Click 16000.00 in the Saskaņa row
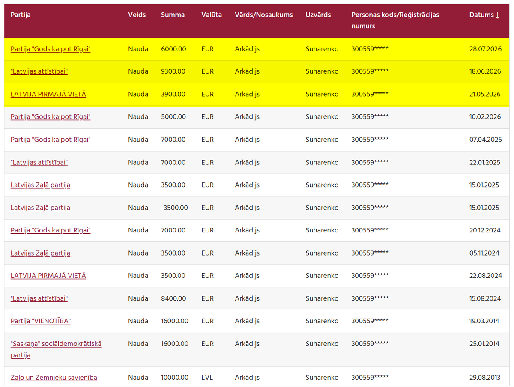 175,344
